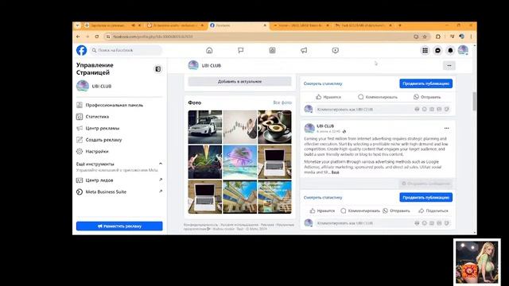Click Добавить в актуальное button
Screen dimensions: 509x286
(x=239, y=81)
